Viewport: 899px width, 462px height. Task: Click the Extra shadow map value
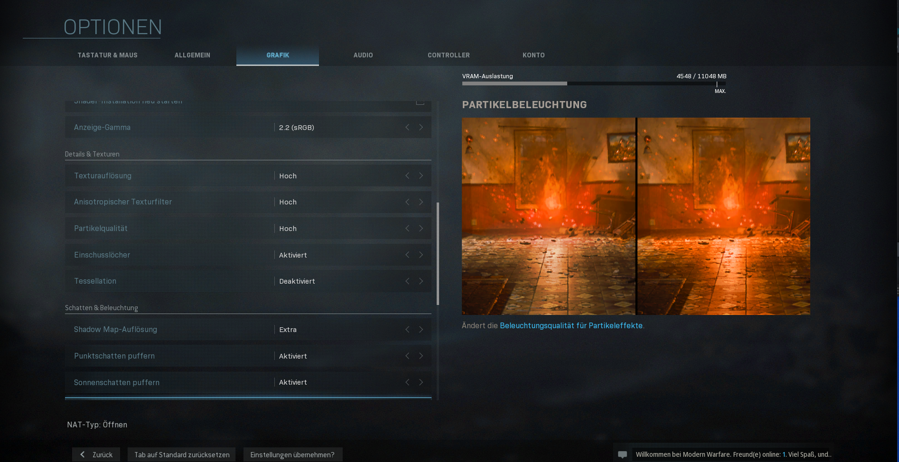tap(288, 330)
